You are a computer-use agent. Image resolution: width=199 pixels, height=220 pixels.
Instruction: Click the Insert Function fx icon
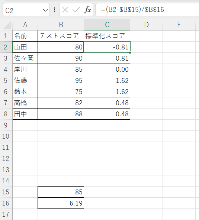pyautogui.click(x=87, y=10)
